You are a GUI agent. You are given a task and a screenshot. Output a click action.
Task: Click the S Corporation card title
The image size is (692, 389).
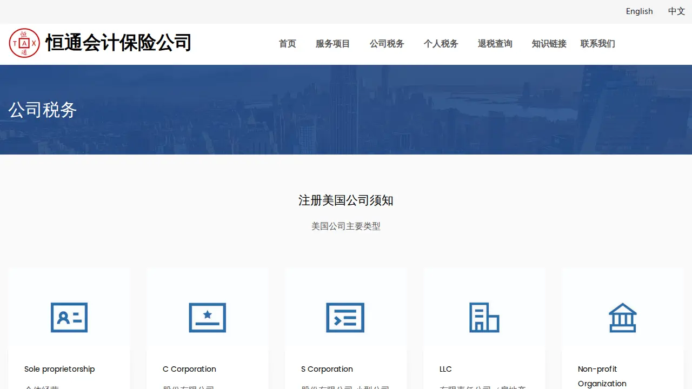tap(327, 369)
